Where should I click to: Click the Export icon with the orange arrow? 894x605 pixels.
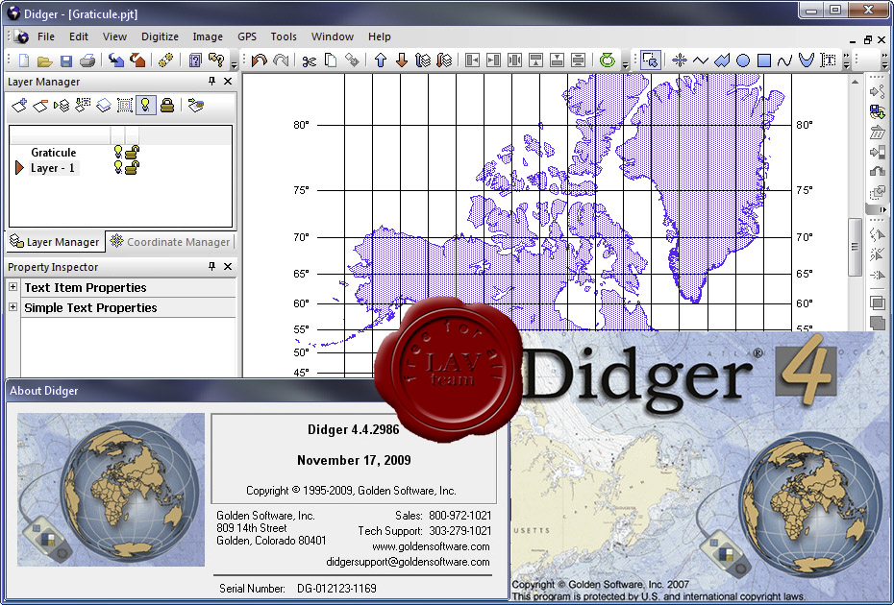click(137, 60)
